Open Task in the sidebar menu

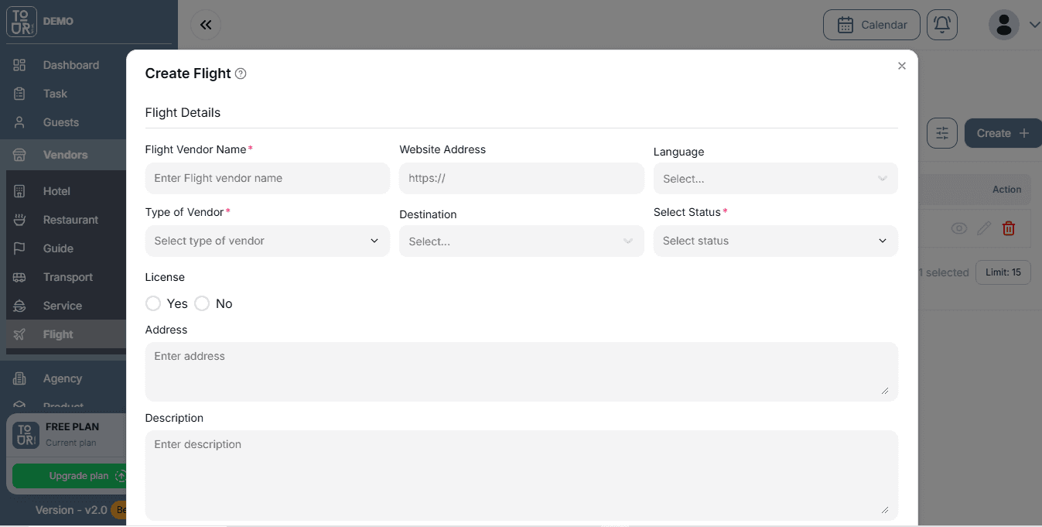[55, 94]
